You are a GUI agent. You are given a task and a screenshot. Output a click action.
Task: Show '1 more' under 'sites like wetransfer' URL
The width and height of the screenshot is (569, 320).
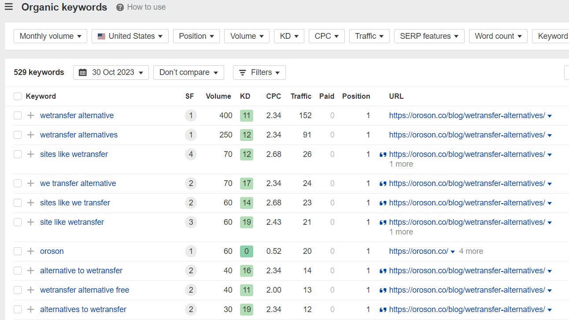click(x=401, y=164)
